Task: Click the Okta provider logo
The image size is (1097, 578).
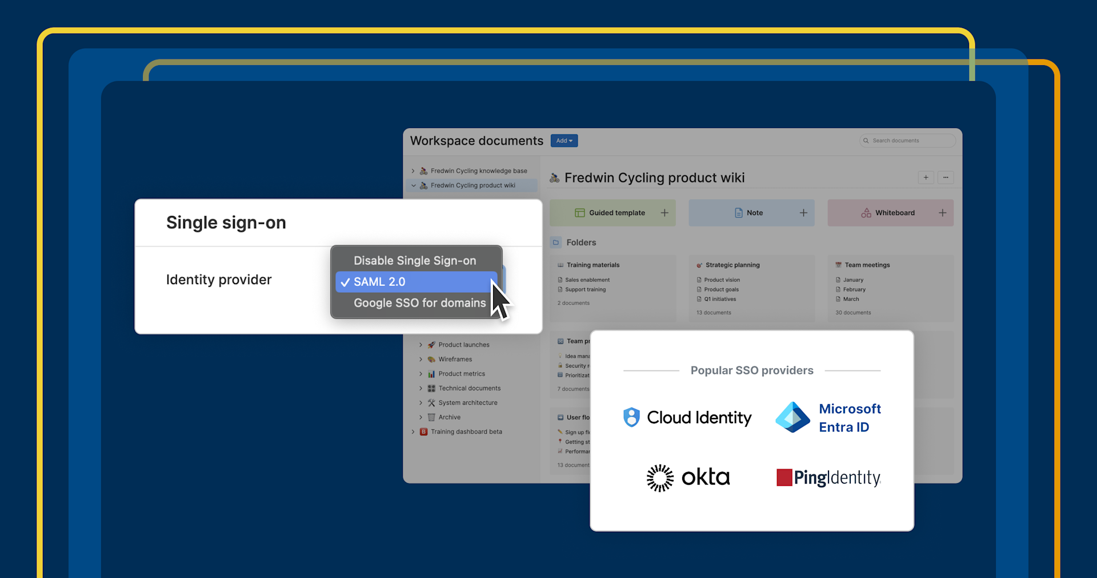Action: tap(687, 477)
